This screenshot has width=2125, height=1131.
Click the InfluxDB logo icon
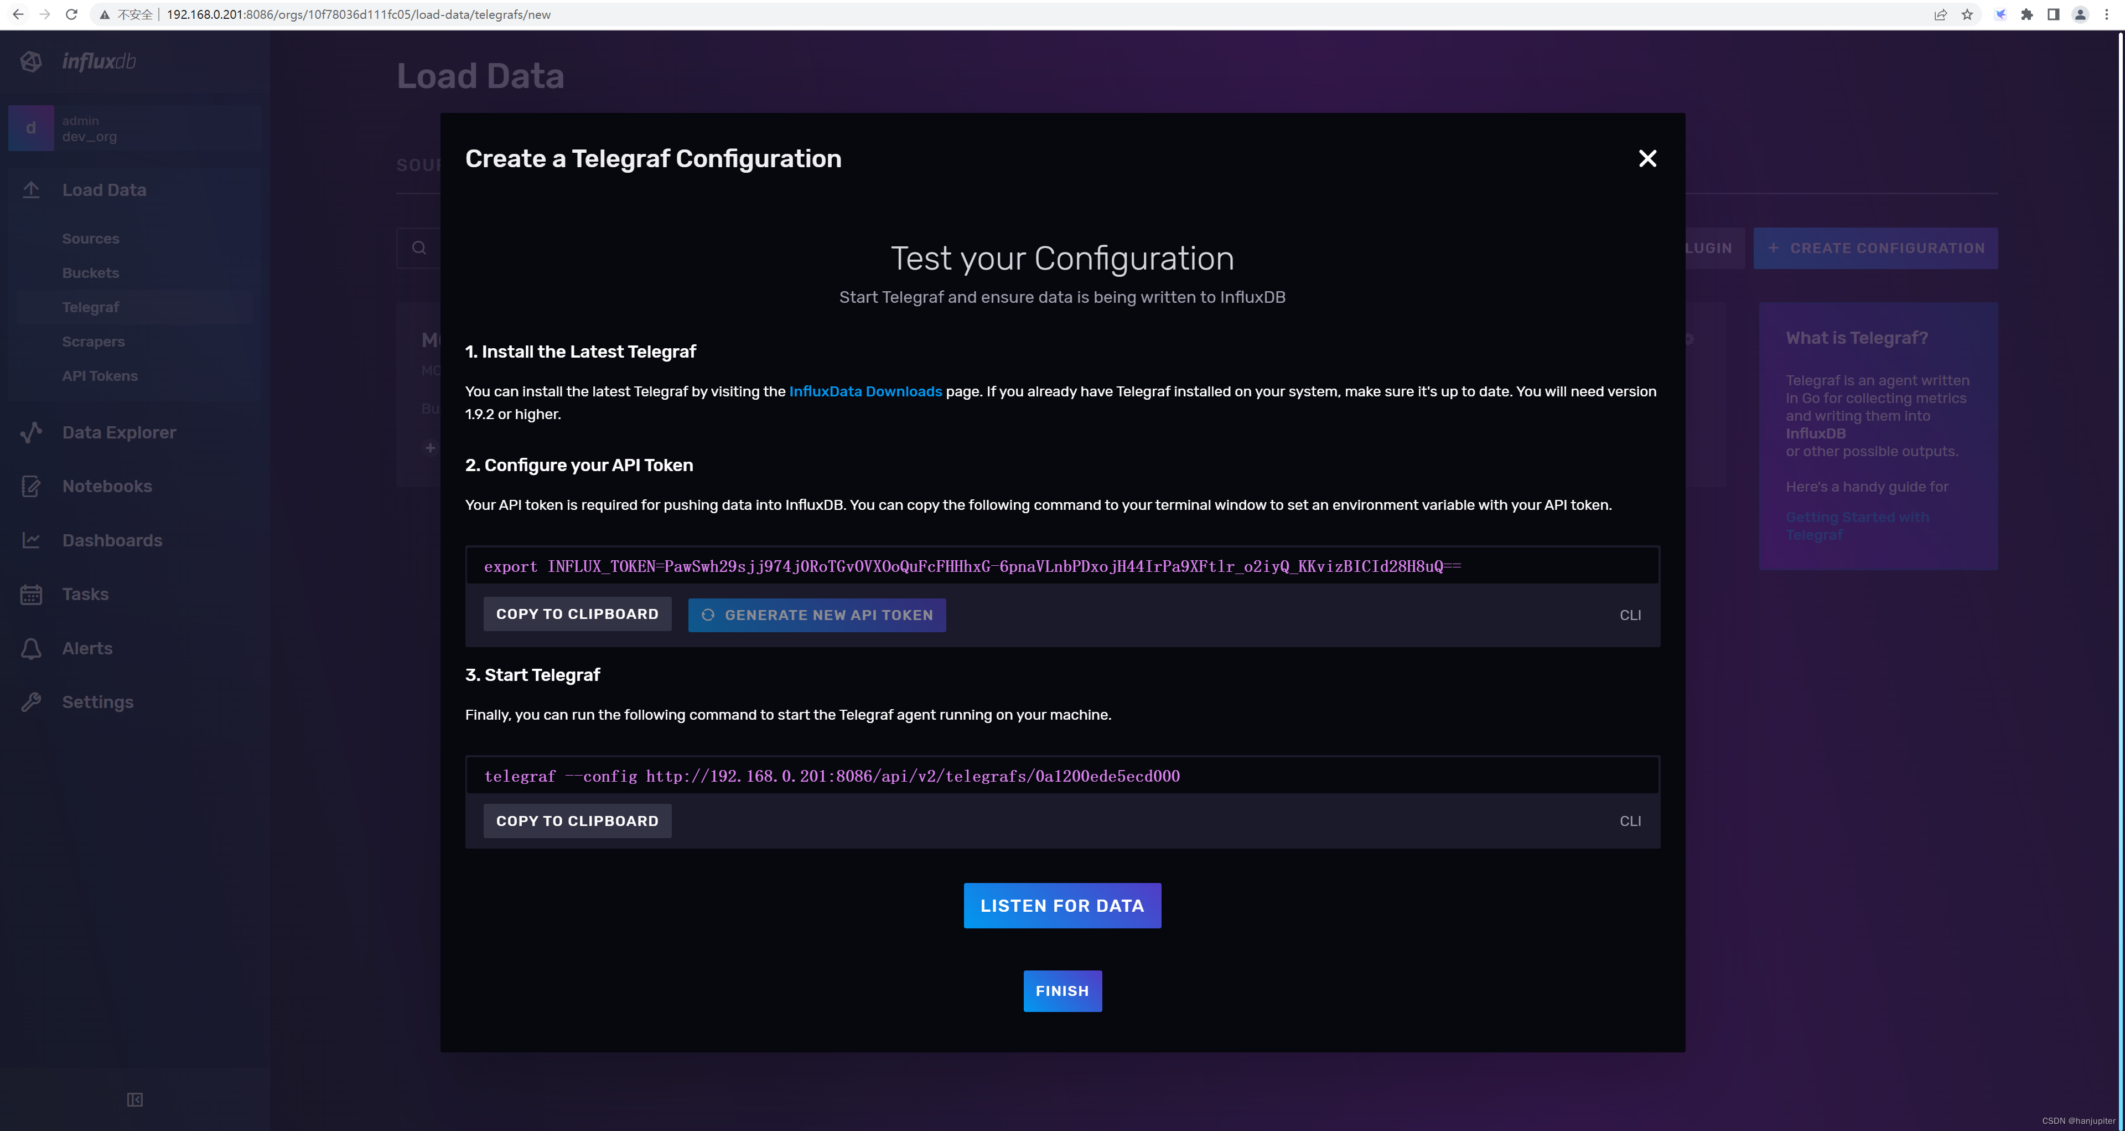click(x=32, y=62)
